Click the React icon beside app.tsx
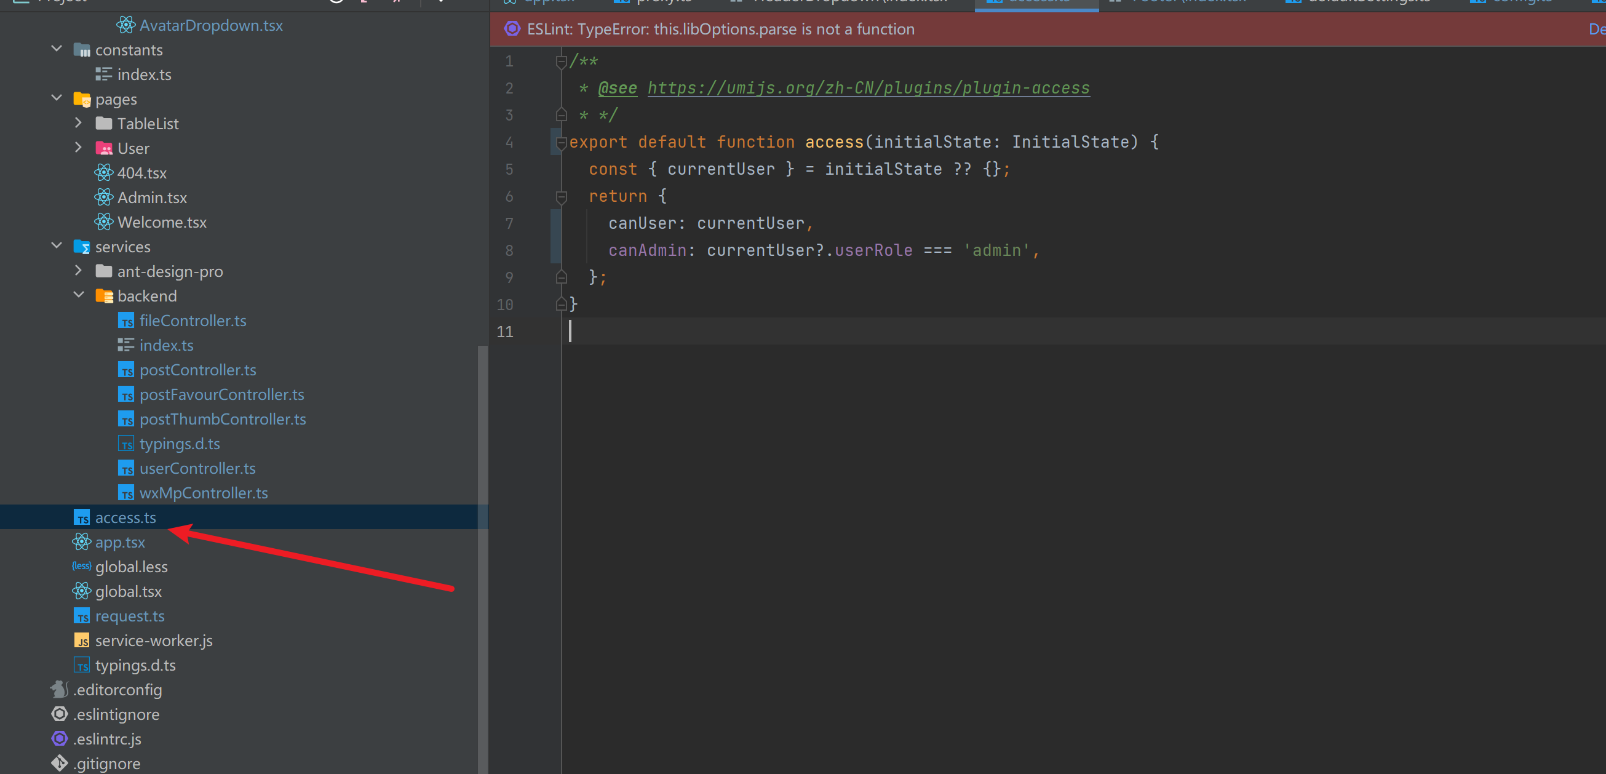The width and height of the screenshot is (1606, 774). click(82, 542)
